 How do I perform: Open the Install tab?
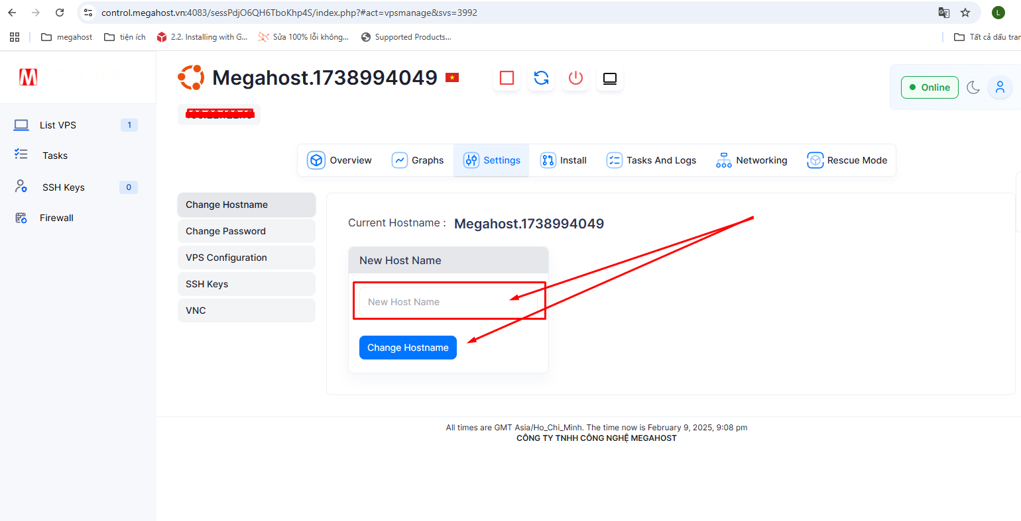point(564,160)
